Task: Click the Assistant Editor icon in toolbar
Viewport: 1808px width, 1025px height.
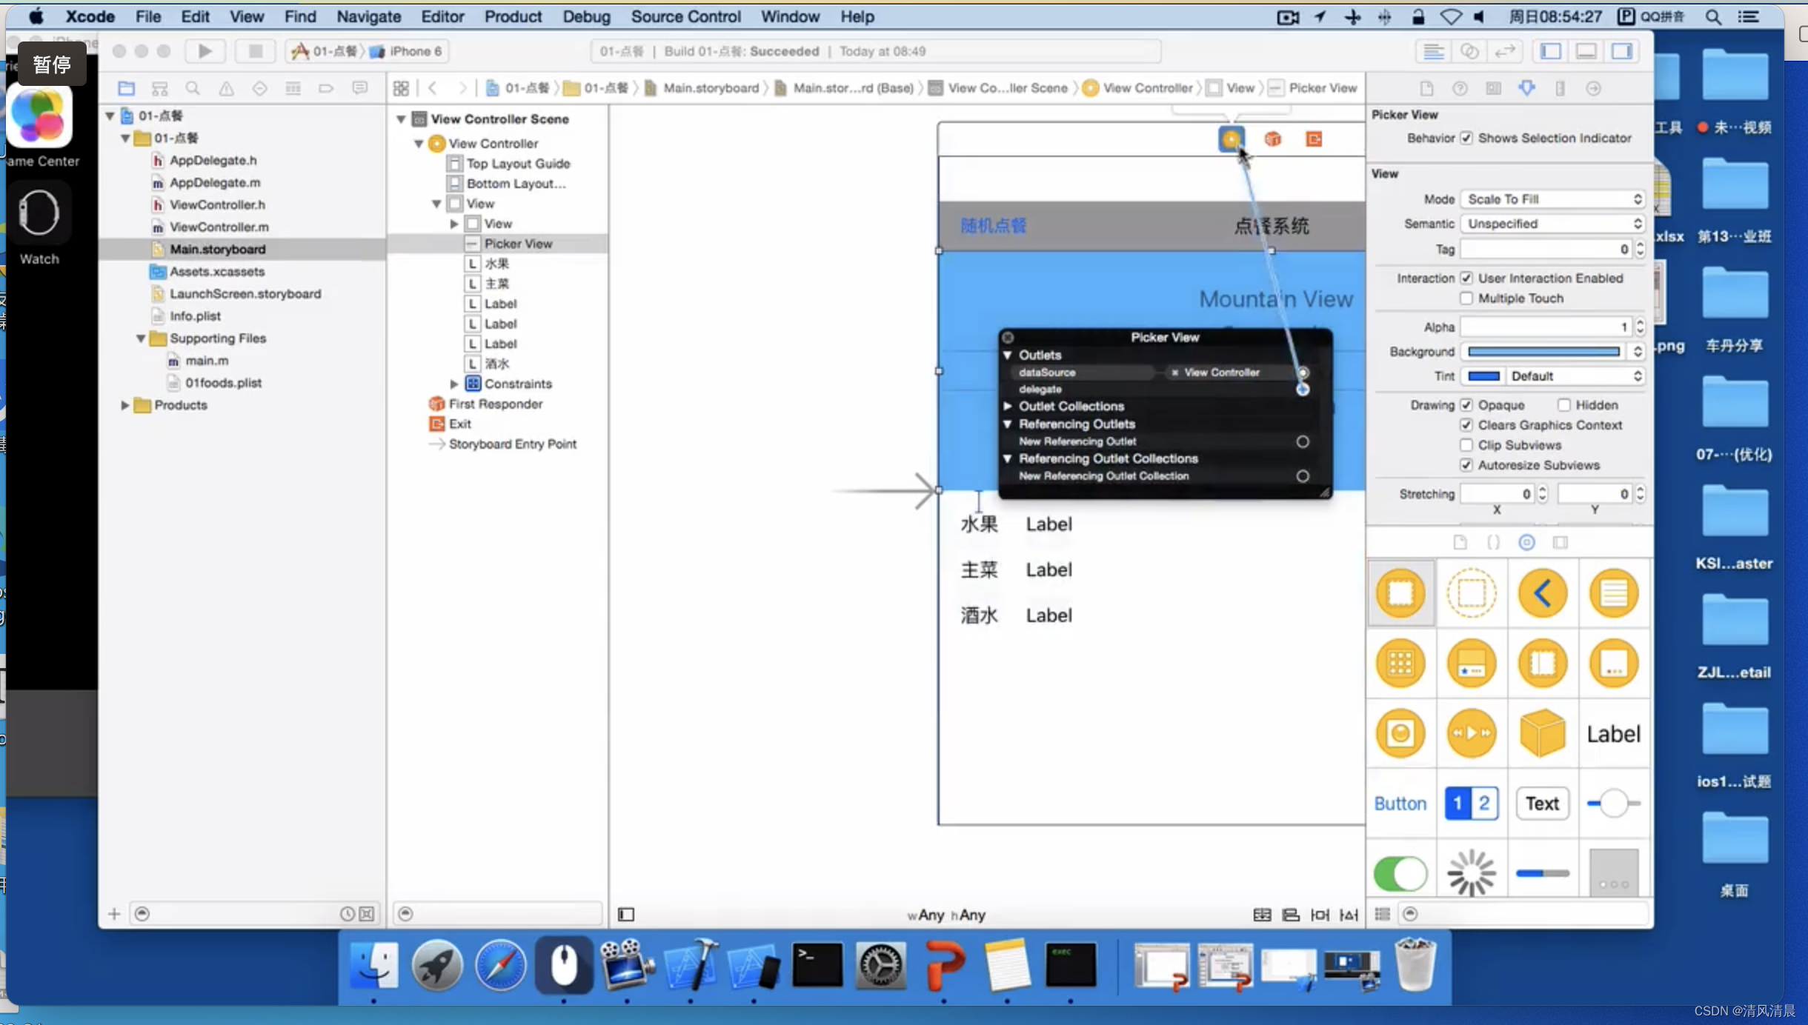Action: click(1469, 51)
